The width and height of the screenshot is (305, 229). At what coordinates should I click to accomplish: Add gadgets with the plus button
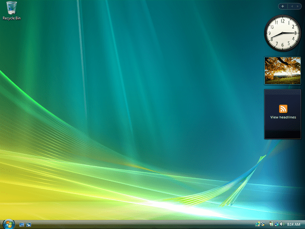point(283,7)
